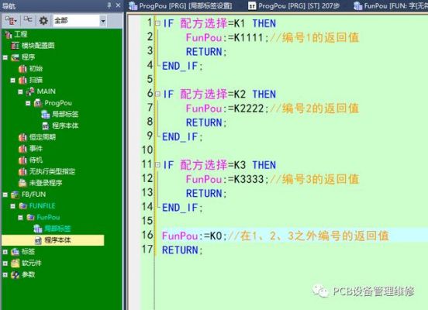Select the FB/FUN folder icon
Viewport: 428px width, 310px height.
point(15,195)
